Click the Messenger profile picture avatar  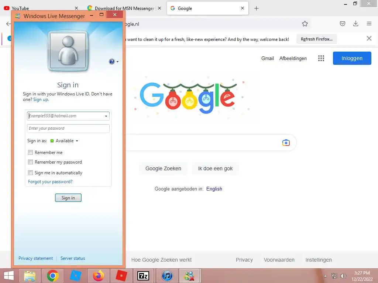point(68,51)
